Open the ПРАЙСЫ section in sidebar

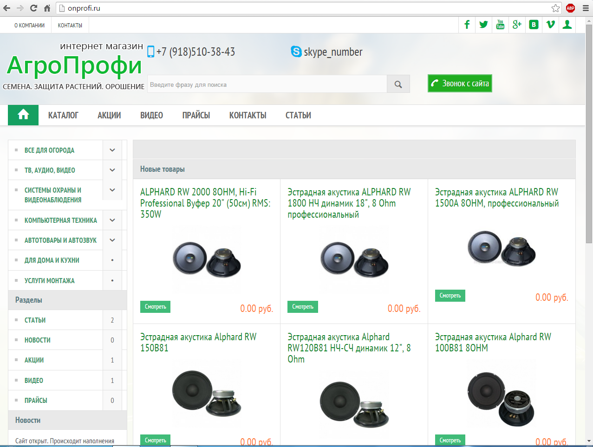click(x=36, y=400)
